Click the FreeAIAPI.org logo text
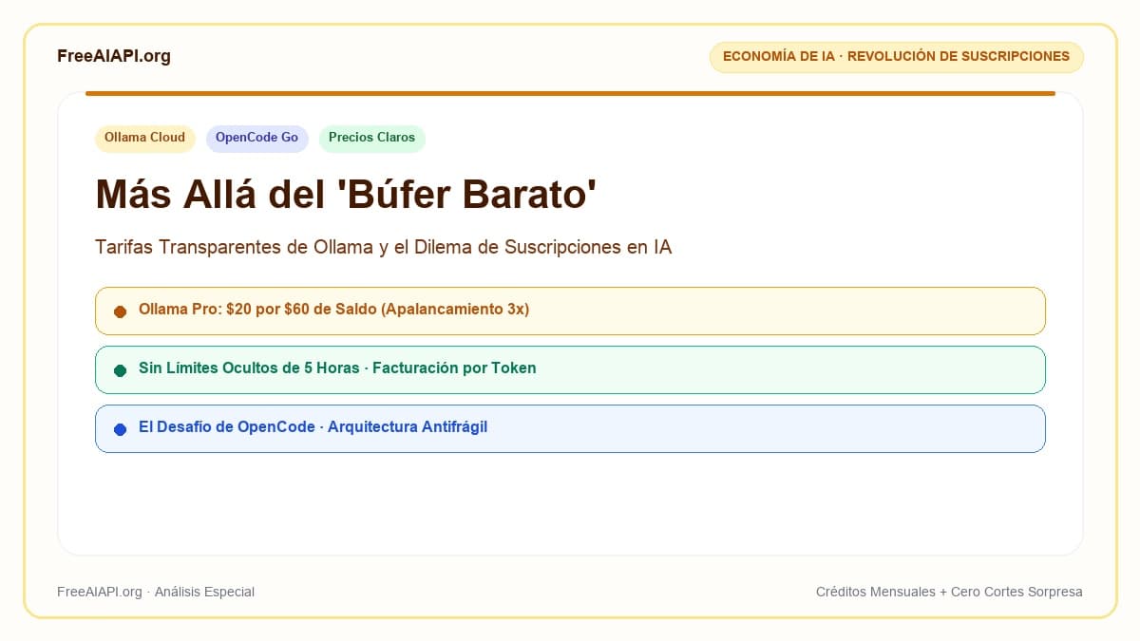The image size is (1140, 641). coord(114,56)
